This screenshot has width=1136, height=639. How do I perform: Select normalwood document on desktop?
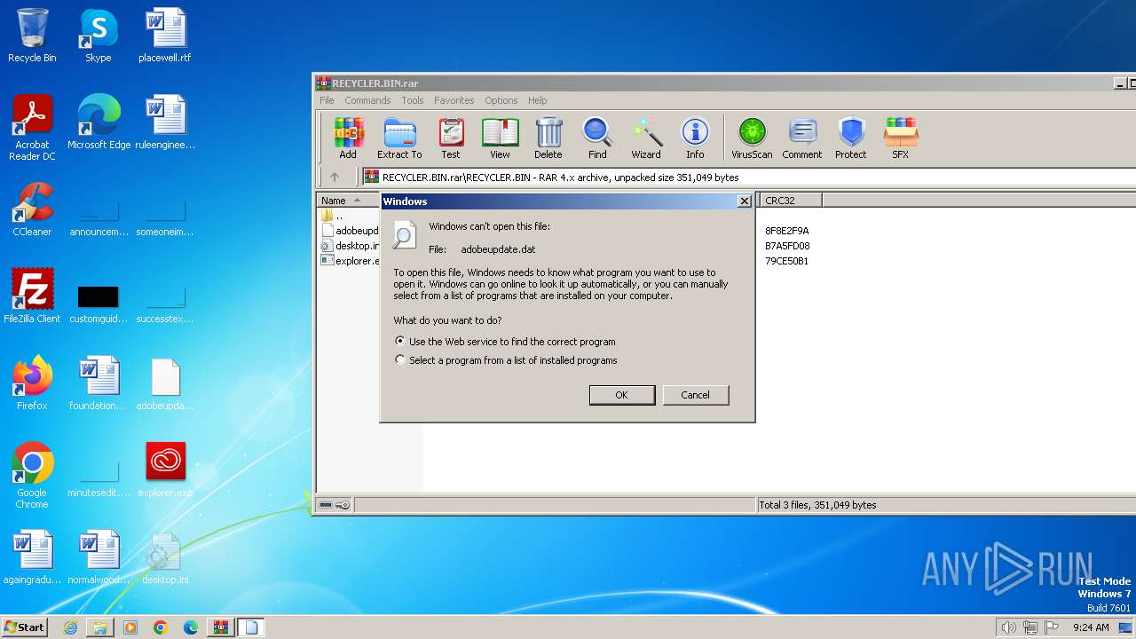click(x=99, y=557)
